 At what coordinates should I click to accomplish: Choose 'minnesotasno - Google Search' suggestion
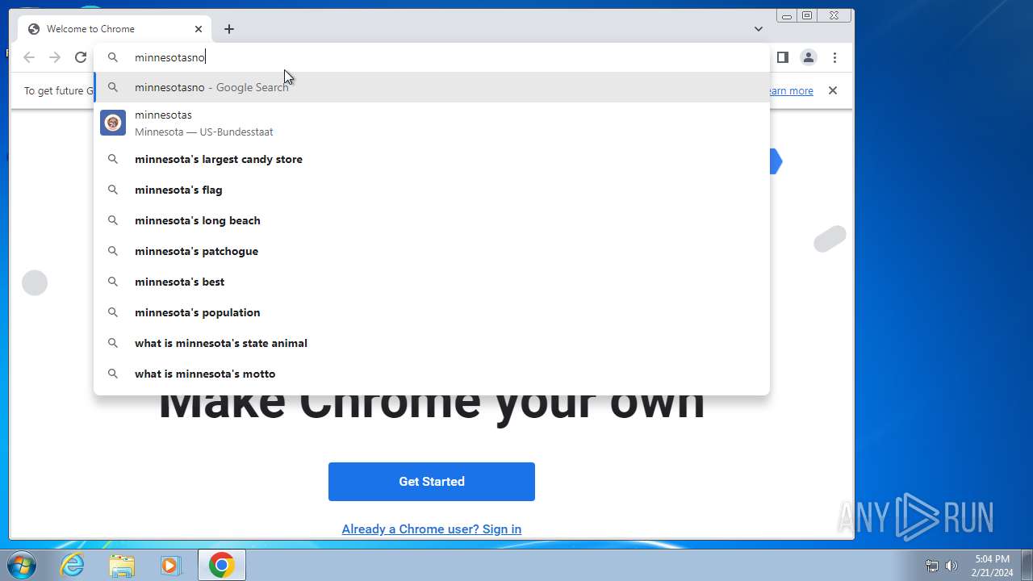tap(432, 87)
